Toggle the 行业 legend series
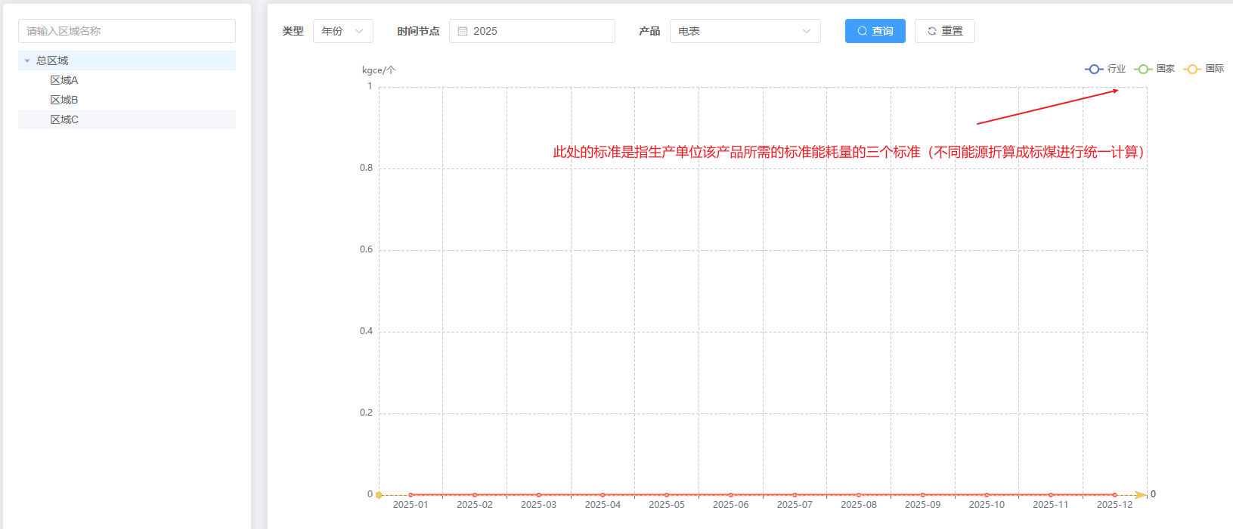 [x=1105, y=69]
